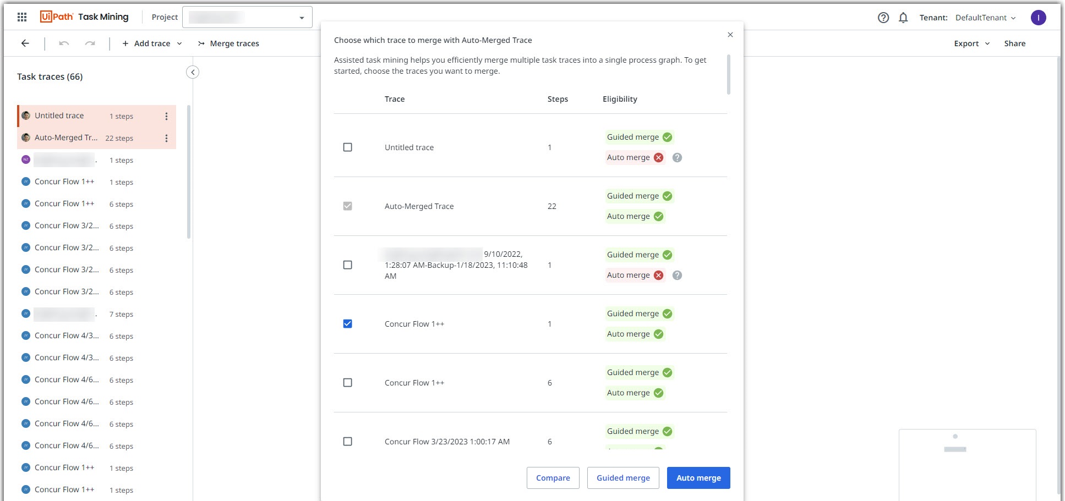Click the Concur Flow 3/23/2023 1:00:17 AM name

(447, 442)
